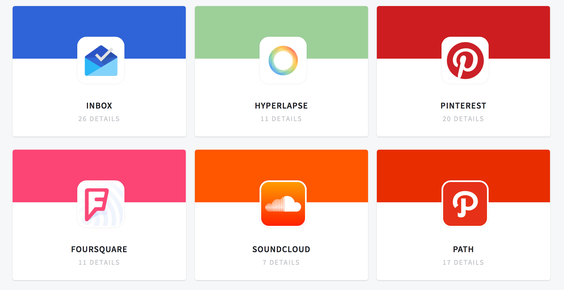
Task: View the 17 Details under Path
Action: pos(463,263)
